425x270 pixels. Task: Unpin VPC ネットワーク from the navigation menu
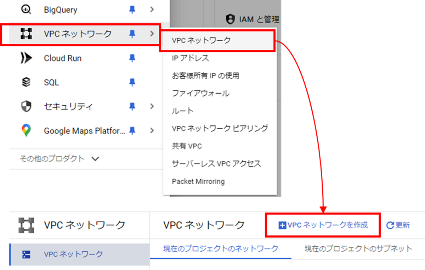point(132,34)
